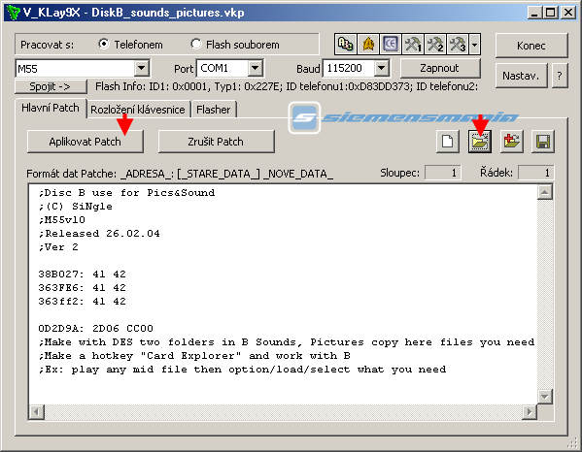This screenshot has width=582, height=452.
Task: Click folder with red plus icon
Action: (x=511, y=142)
